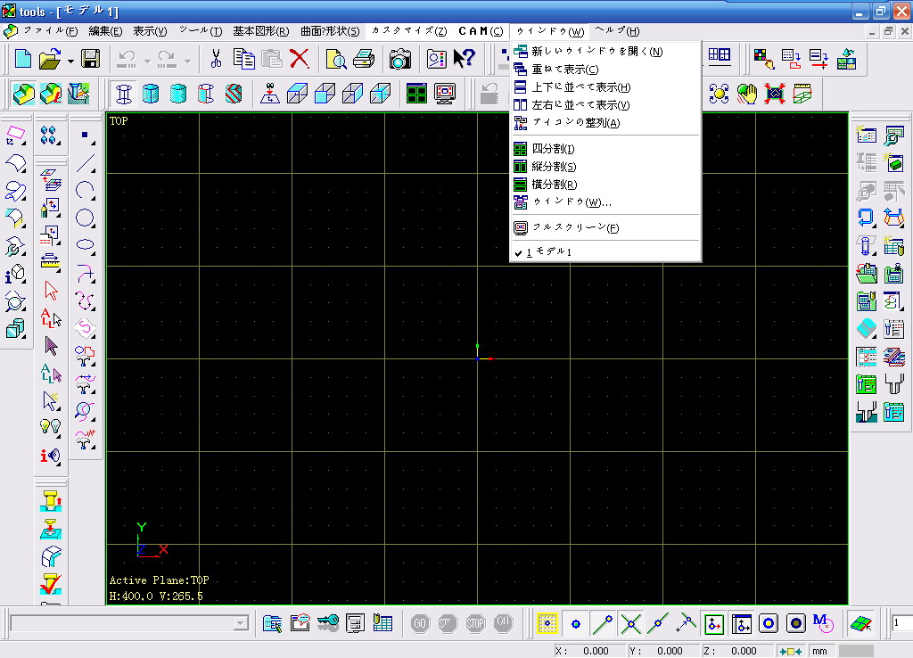Click the Cut scissors icon

click(x=216, y=59)
